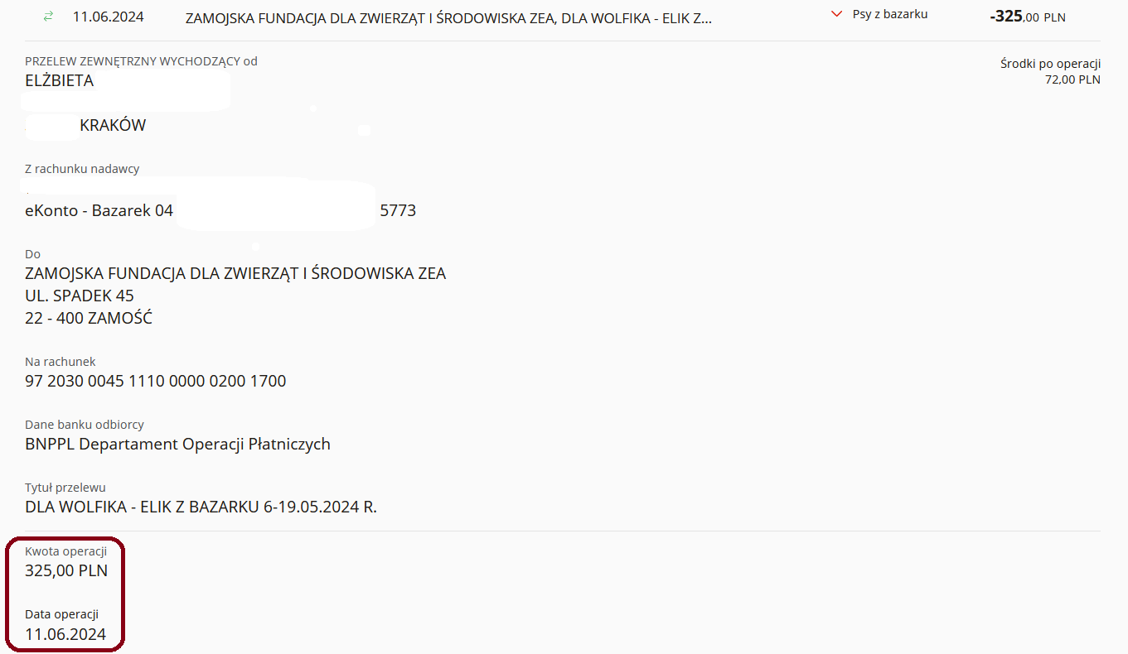Click the postal line 22 - 400 ZAMOŚĆ

(x=89, y=318)
